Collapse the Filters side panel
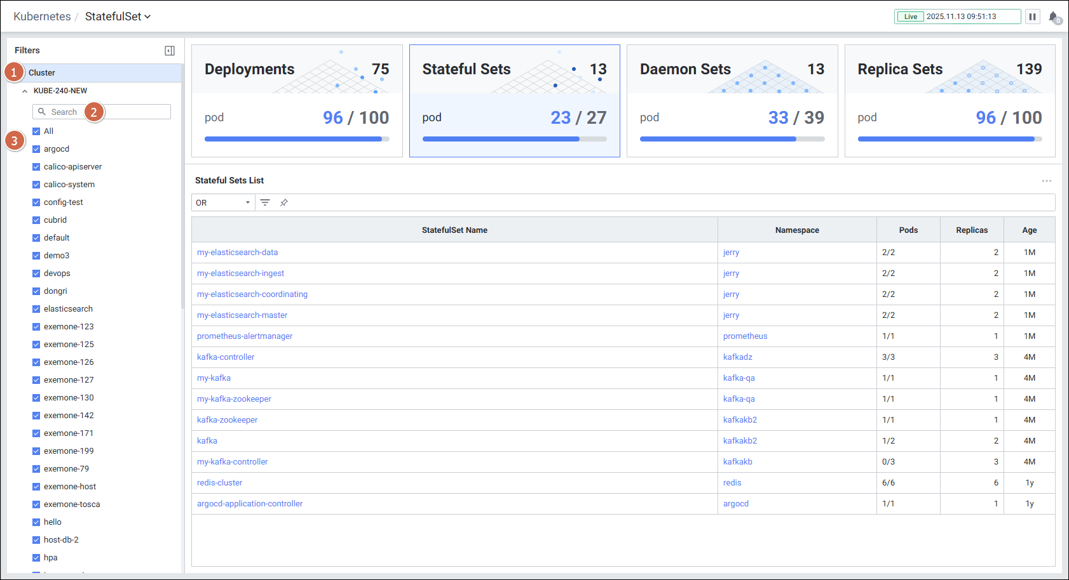 (170, 51)
